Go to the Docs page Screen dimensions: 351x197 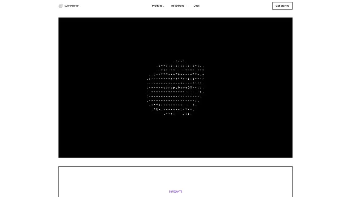[x=197, y=6]
